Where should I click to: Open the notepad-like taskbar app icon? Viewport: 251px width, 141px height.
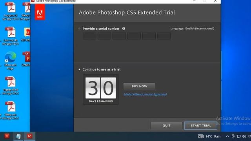[18, 136]
